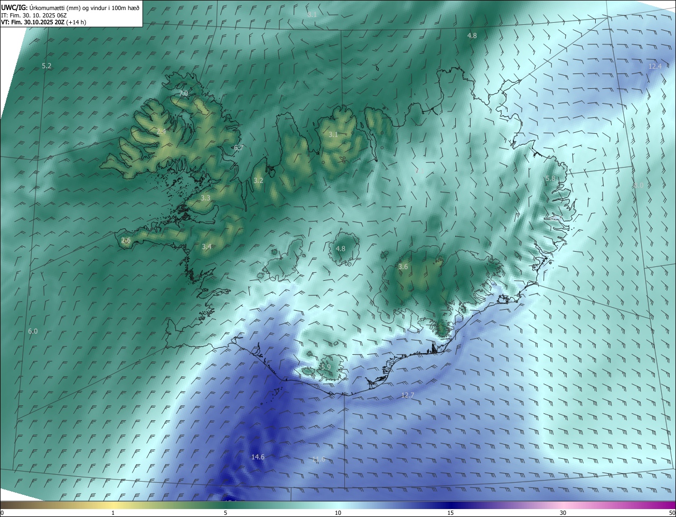The height and width of the screenshot is (517, 676).
Task: Click the faded 3.0 value label
Action: (x=639, y=186)
